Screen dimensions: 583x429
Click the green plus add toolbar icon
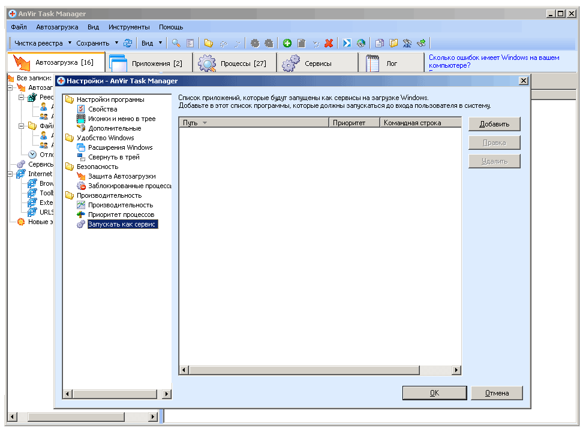pyautogui.click(x=287, y=43)
